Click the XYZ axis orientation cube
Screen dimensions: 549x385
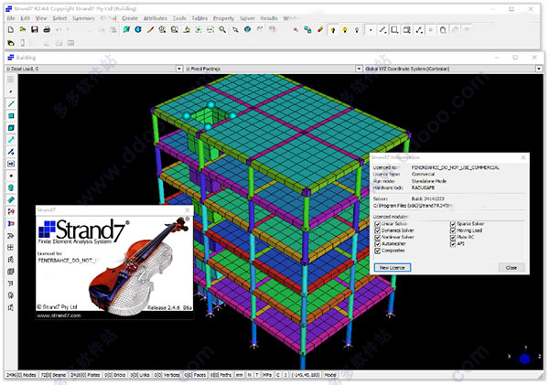(524, 358)
